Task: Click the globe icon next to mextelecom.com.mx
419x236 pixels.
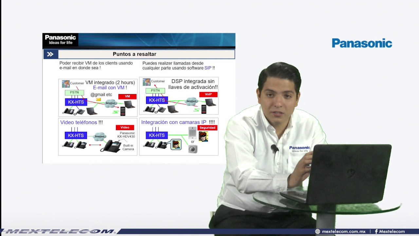Action: [318, 231]
